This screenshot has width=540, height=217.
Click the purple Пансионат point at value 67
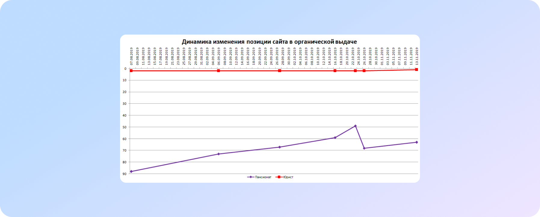pos(279,147)
